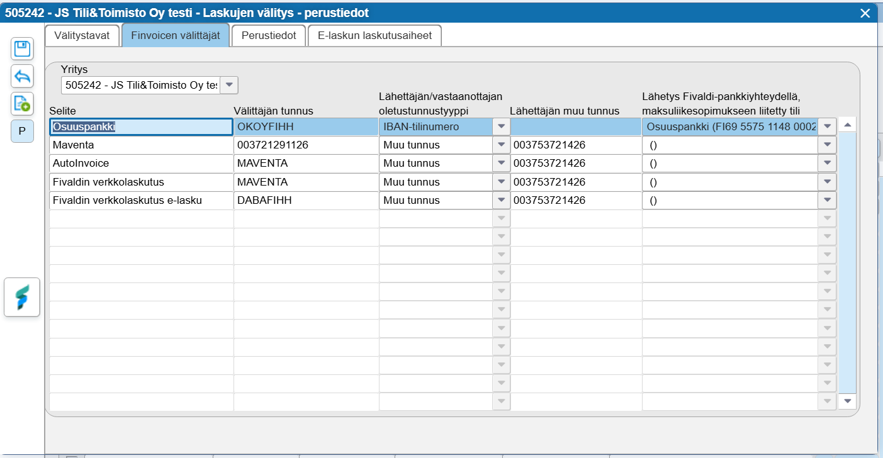Click the 'Yritys' label
883x458 pixels.
[x=74, y=69]
